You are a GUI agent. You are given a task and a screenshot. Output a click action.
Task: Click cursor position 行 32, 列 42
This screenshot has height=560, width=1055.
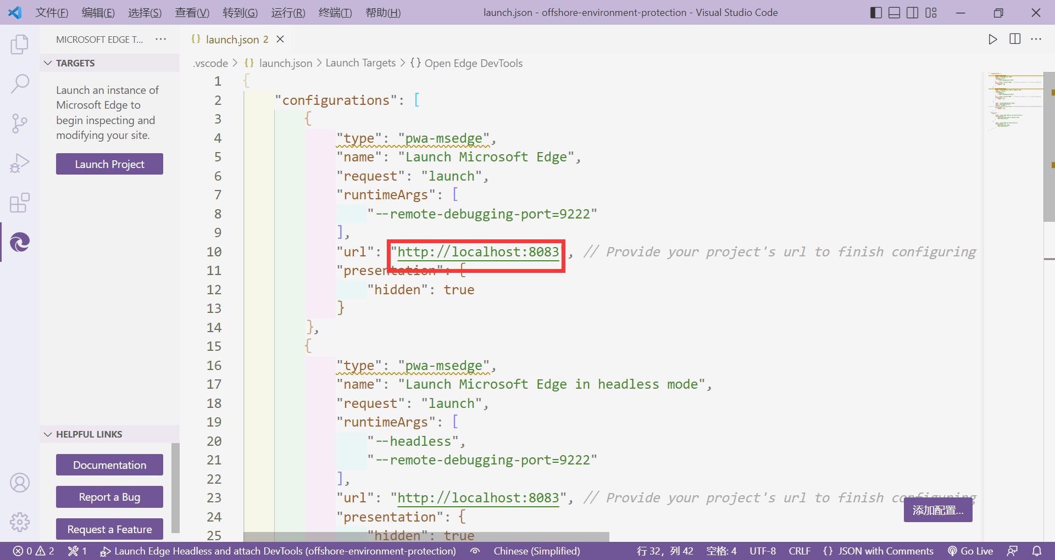(665, 551)
